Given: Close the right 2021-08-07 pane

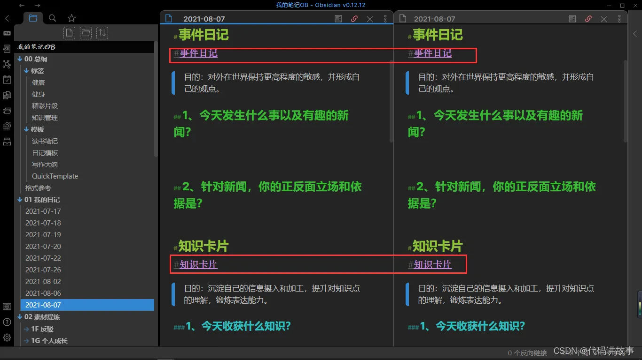Looking at the screenshot, I should pos(604,19).
